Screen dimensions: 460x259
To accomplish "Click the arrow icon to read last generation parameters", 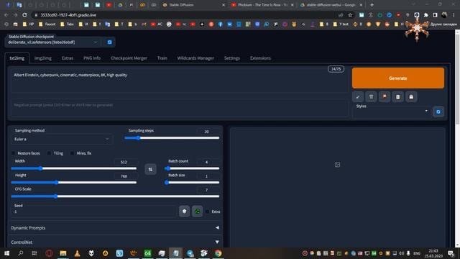I will 358,96.
